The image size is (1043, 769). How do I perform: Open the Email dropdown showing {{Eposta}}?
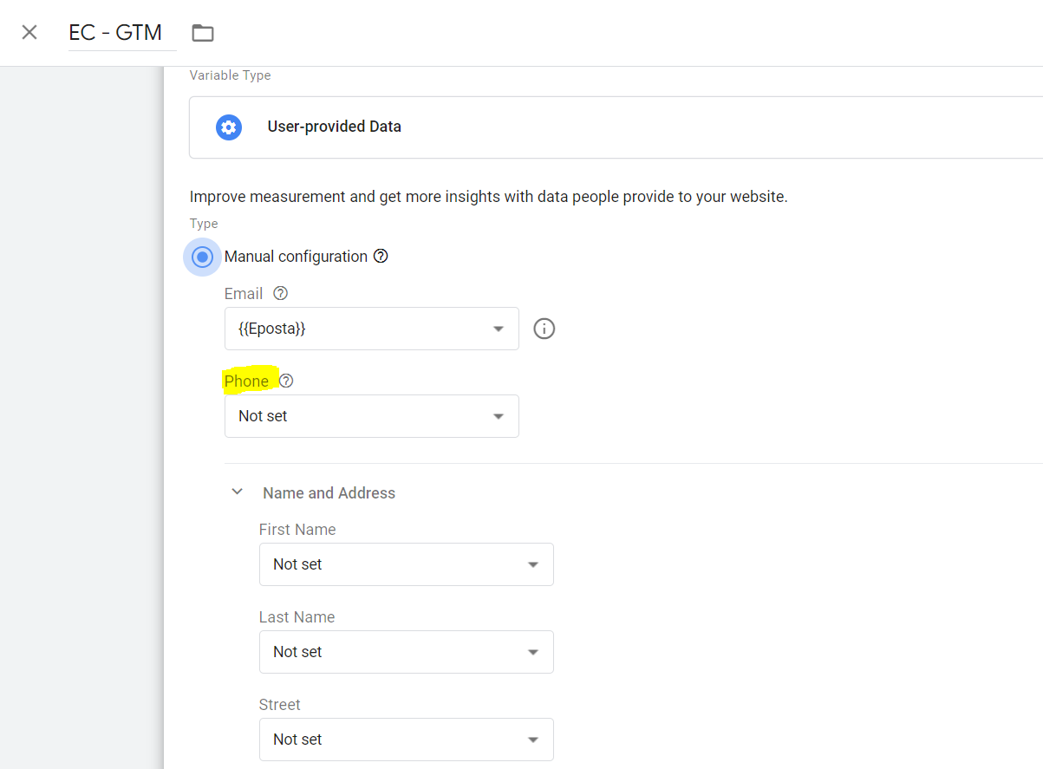click(371, 329)
